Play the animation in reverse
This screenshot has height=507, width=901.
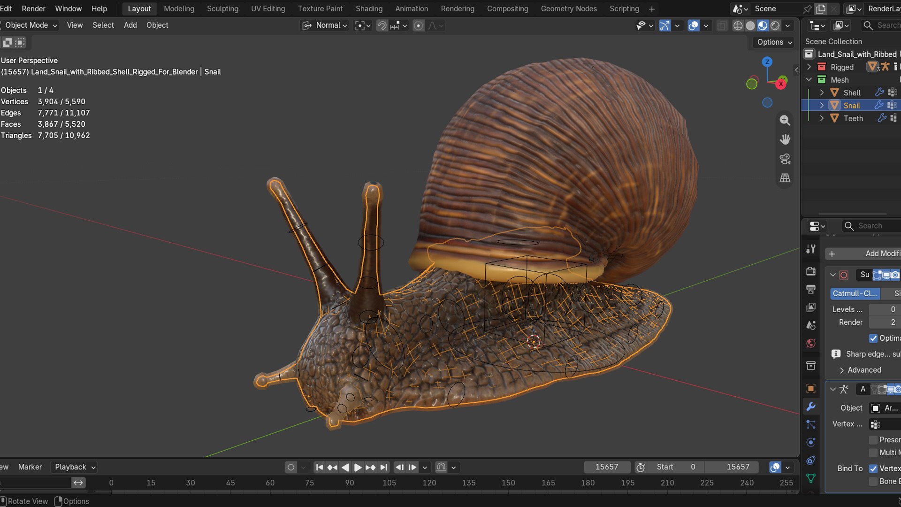click(x=345, y=467)
